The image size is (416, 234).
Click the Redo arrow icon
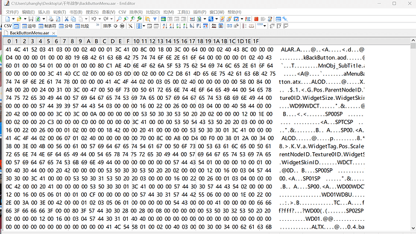(x=106, y=19)
